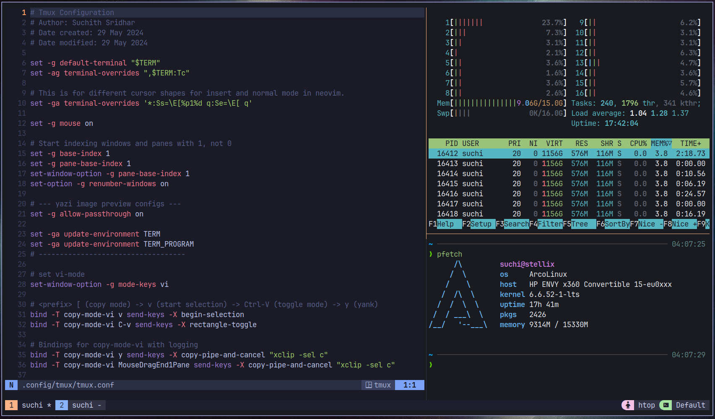The image size is (715, 419).
Task: Switch to tmux window 2 suchi
Action: coord(80,405)
